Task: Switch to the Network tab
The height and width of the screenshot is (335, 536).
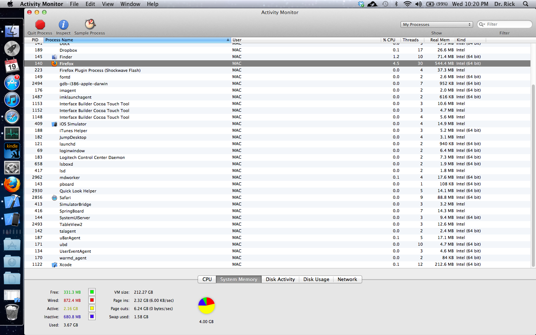Action: point(347,279)
